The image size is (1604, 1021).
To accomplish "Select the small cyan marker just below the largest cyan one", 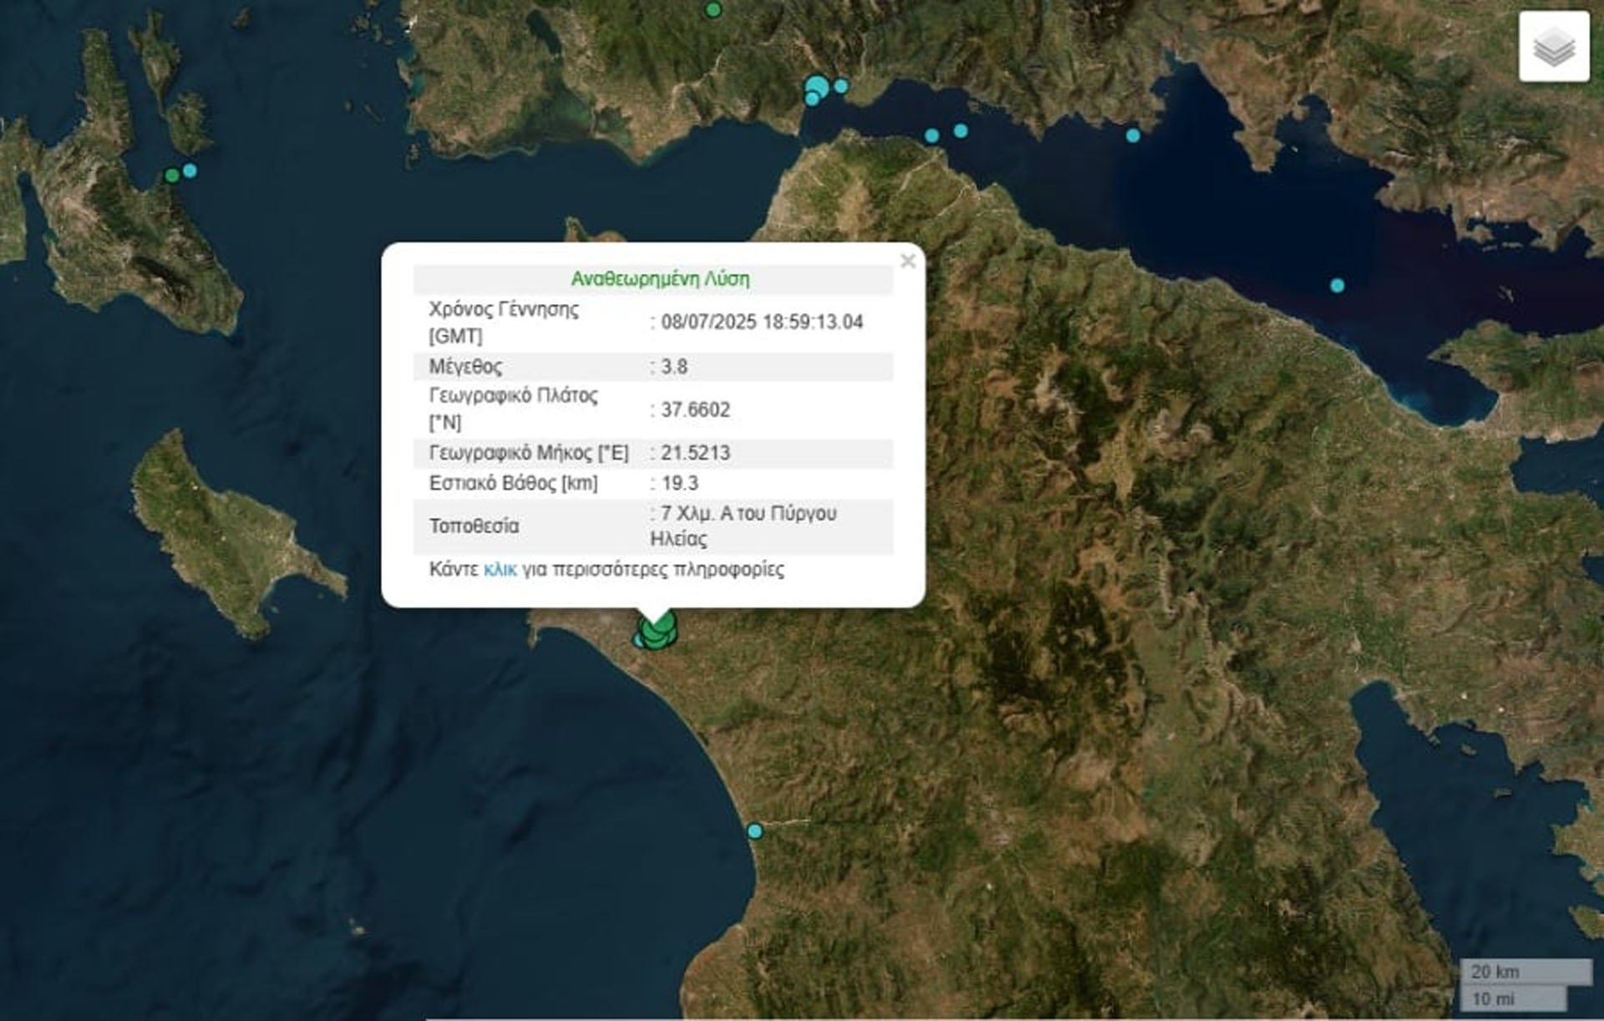I will (811, 99).
